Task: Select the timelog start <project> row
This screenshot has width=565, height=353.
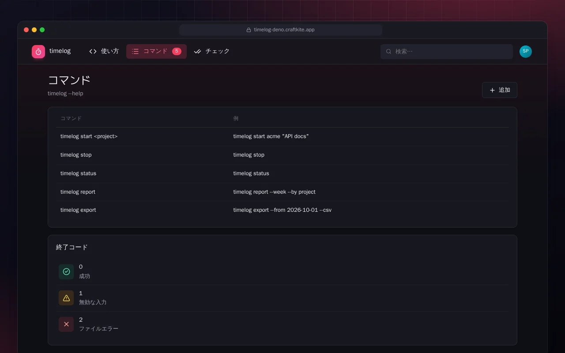Action: click(x=282, y=136)
